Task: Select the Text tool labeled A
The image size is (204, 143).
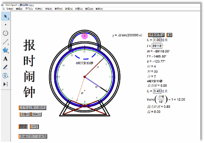Action: tap(5, 59)
